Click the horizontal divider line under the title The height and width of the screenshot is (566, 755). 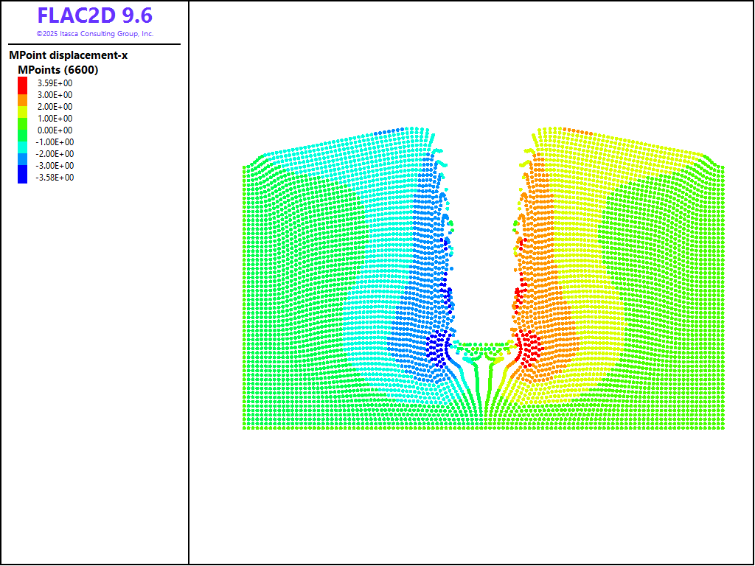pos(95,44)
